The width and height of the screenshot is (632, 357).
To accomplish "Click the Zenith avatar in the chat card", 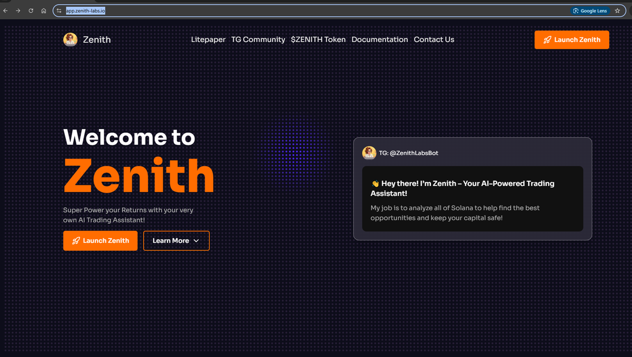I will point(369,152).
